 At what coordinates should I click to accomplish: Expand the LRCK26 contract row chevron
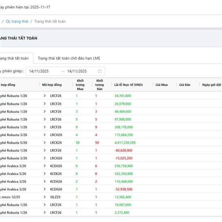pyautogui.click(x=45, y=142)
